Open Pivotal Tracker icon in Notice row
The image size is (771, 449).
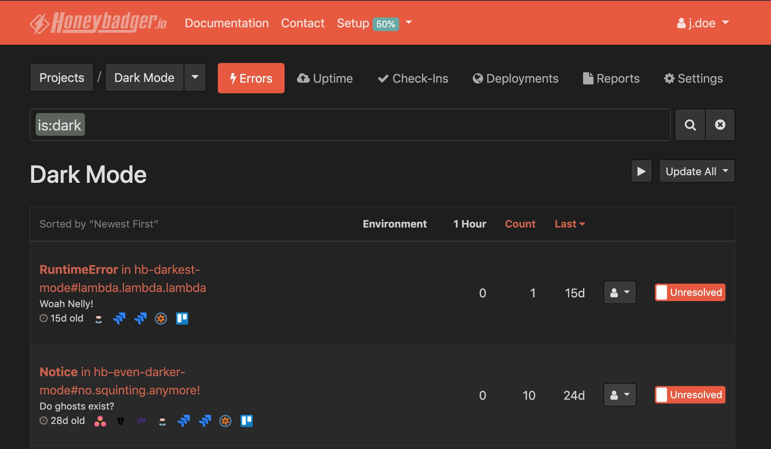(225, 421)
